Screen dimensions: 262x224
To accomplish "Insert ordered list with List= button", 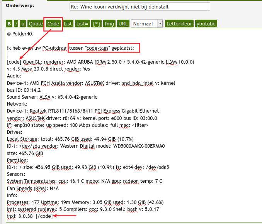I will [x=82, y=24].
